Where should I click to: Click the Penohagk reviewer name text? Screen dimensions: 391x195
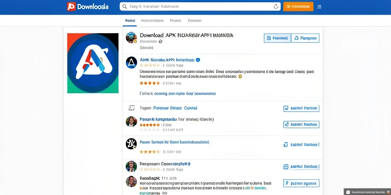tap(149, 179)
